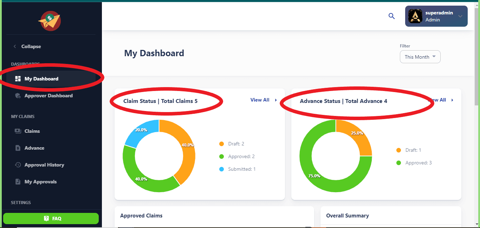Image resolution: width=480 pixels, height=228 pixels.
Task: Click the Claims sidebar icon
Action: 18,131
